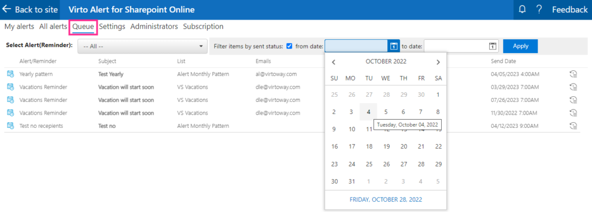
Task: Select October 4 in calendar
Action: tap(368, 112)
